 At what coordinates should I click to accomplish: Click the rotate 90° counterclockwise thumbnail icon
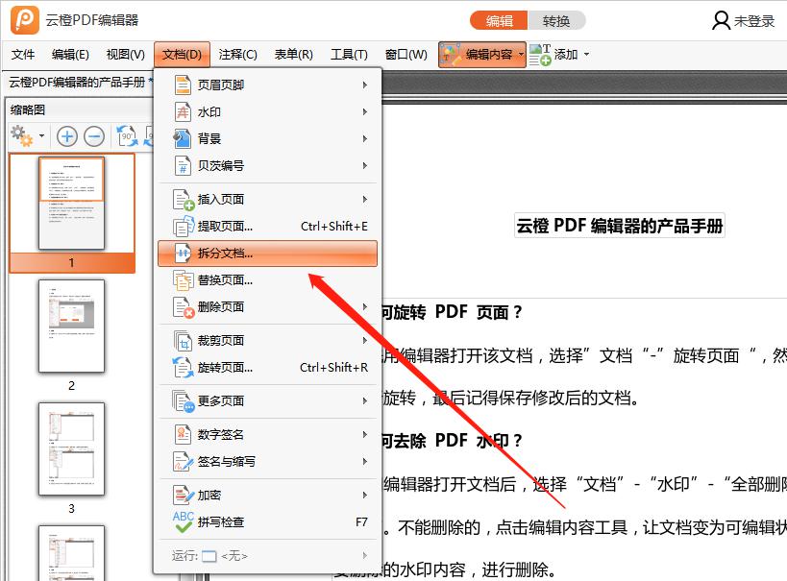127,136
